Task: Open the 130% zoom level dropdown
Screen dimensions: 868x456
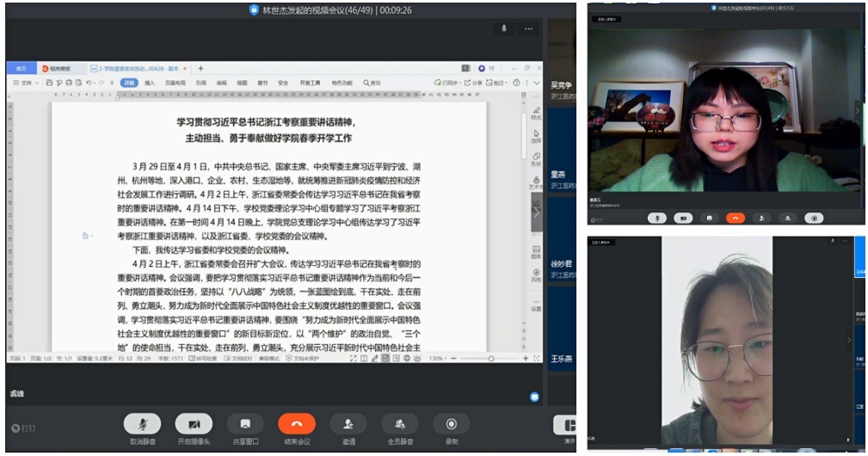Action: click(438, 359)
